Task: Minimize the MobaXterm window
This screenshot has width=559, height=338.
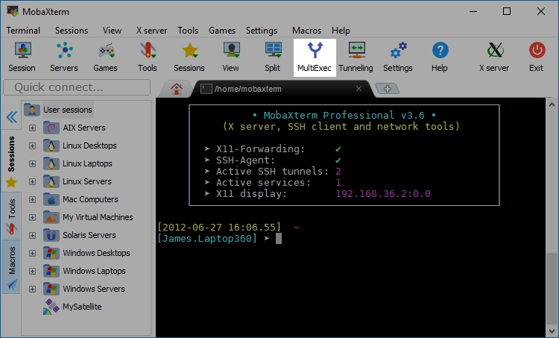Action: pos(473,11)
